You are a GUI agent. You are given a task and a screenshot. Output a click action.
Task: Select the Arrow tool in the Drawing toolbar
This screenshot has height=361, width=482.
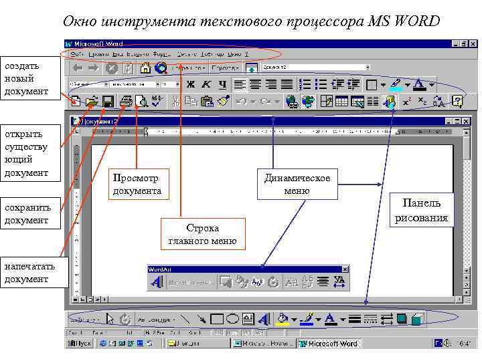(202, 320)
